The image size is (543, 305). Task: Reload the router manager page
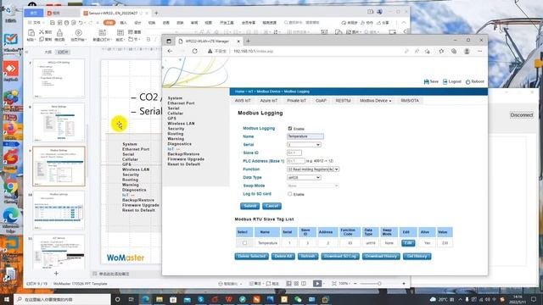click(195, 51)
